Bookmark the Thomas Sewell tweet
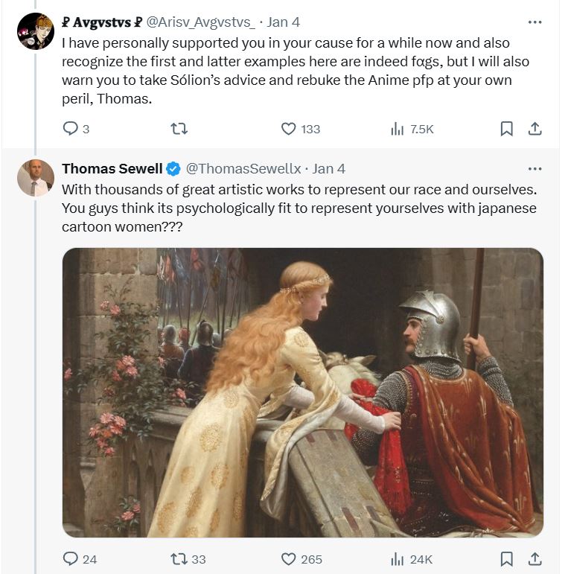 [x=506, y=559]
